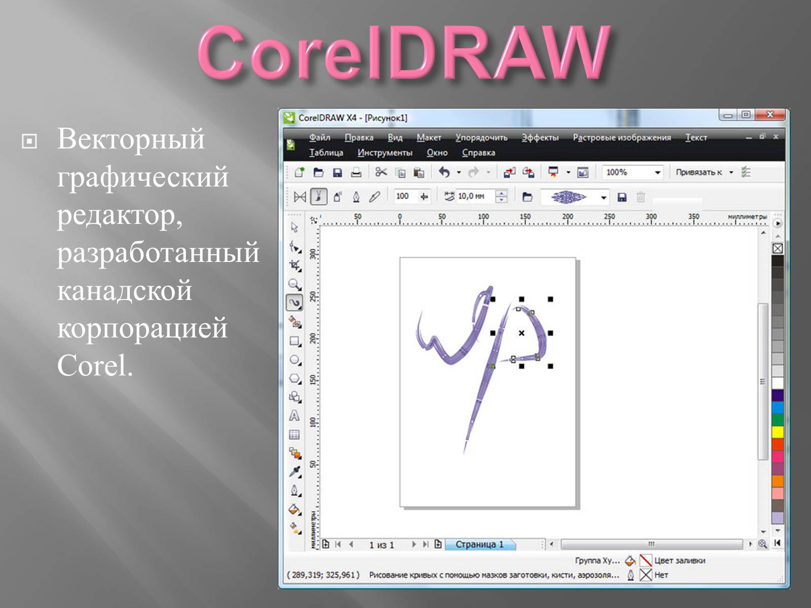
Task: Select the Table tool
Action: click(294, 435)
